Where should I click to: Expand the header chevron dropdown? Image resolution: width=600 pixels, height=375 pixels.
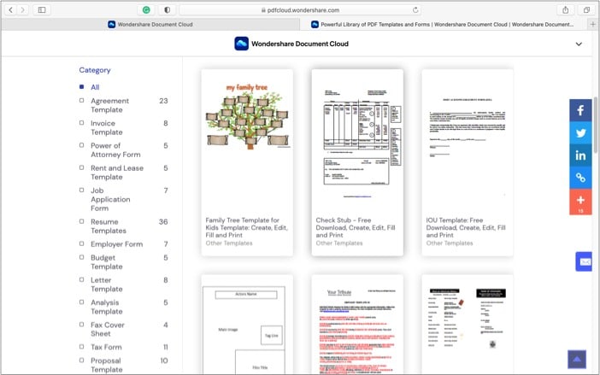[x=579, y=44]
